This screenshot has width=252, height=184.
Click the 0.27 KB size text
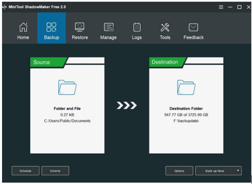click(x=67, y=115)
